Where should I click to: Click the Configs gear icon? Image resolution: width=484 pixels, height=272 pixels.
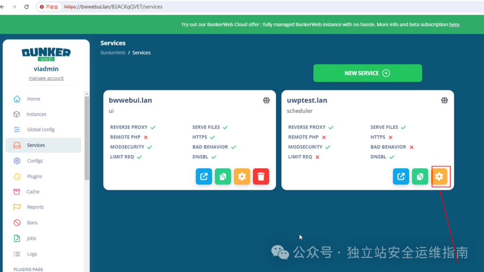pyautogui.click(x=17, y=161)
